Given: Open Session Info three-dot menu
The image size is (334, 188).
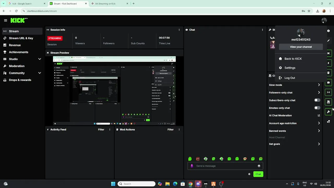Looking at the screenshot, I should pyautogui.click(x=179, y=30).
